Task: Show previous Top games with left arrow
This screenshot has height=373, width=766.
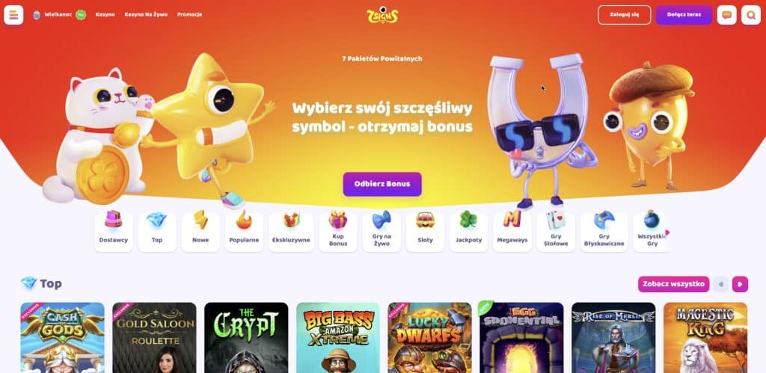Action: (721, 283)
